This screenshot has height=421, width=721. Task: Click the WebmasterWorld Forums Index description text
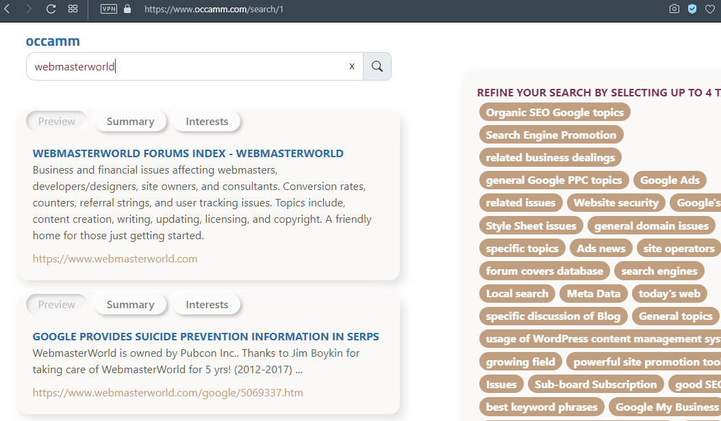pos(202,202)
